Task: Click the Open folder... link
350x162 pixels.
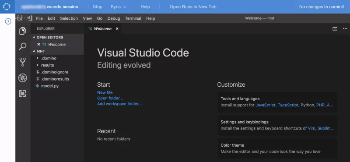Action: click(110, 98)
